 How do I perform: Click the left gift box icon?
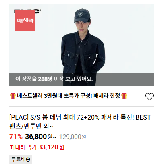coord(13,96)
